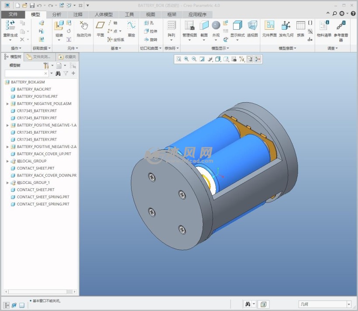Click the Section (截面) icon
The width and height of the screenshot is (358, 311).
204,25
